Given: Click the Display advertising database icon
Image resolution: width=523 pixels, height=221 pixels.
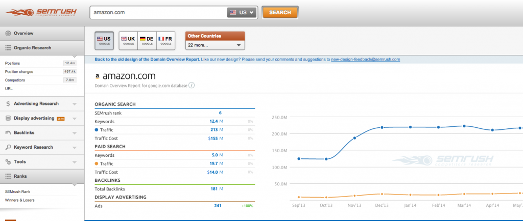Looking at the screenshot, I should (x=8, y=118).
